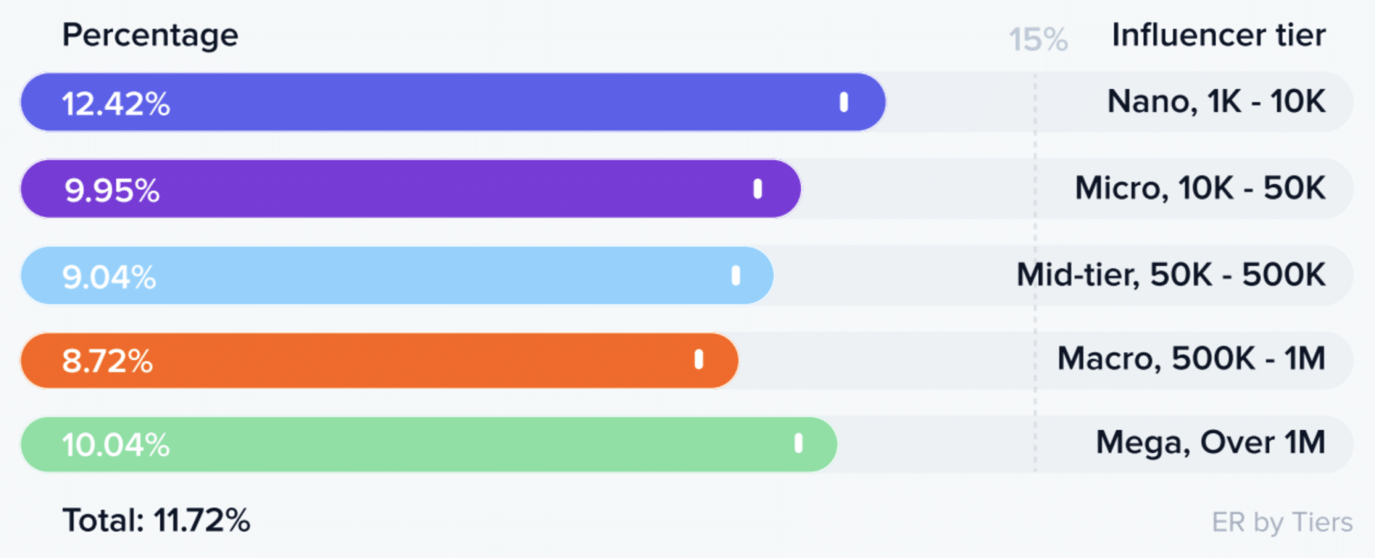Click the Total: 11.72% text
The image size is (1375, 558).
point(156,520)
